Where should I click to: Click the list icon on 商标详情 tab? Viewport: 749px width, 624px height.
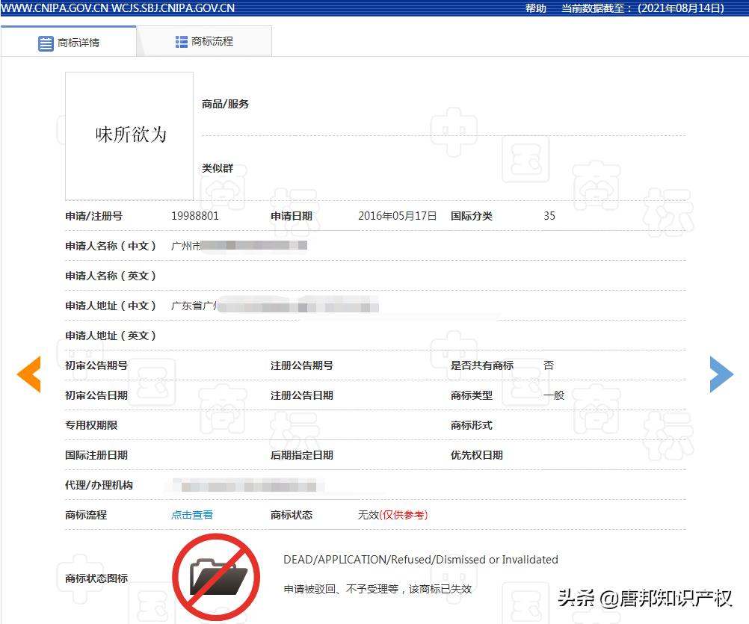click(x=46, y=42)
